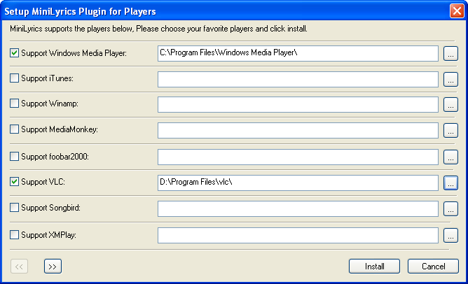Browse for XMPlay install location

(450, 236)
